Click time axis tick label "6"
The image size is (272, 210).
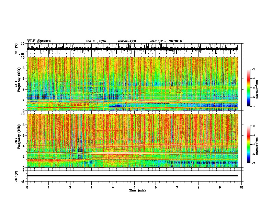pyautogui.click(x=156, y=187)
